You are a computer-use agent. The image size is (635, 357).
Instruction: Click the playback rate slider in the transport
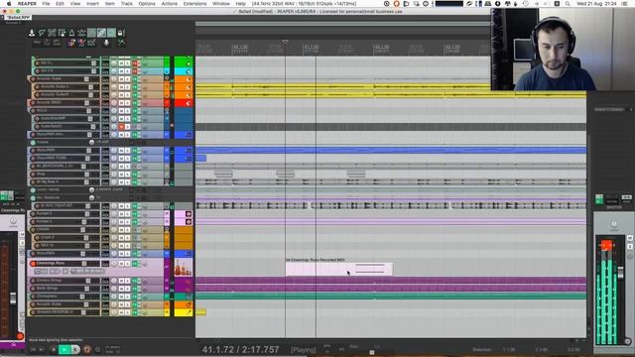coord(371,352)
